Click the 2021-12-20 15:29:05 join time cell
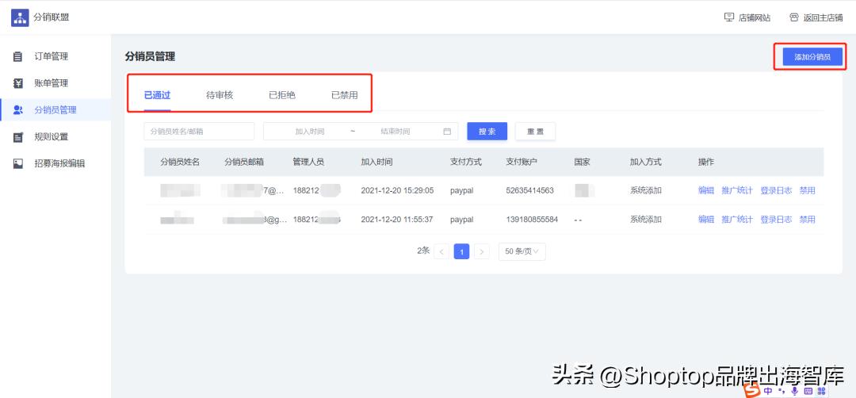 (x=397, y=190)
